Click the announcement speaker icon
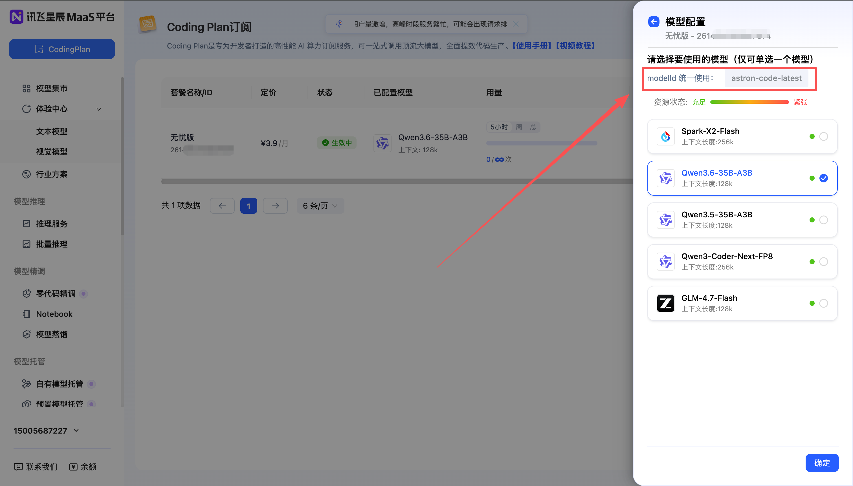The height and width of the screenshot is (486, 853). pos(339,24)
